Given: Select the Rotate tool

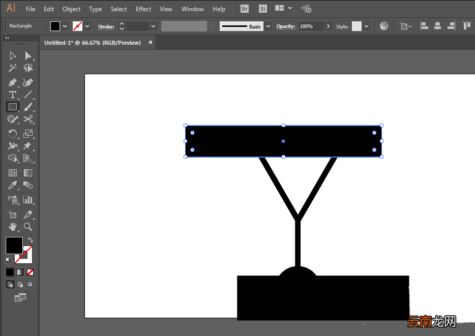Looking at the screenshot, I should tap(13, 134).
